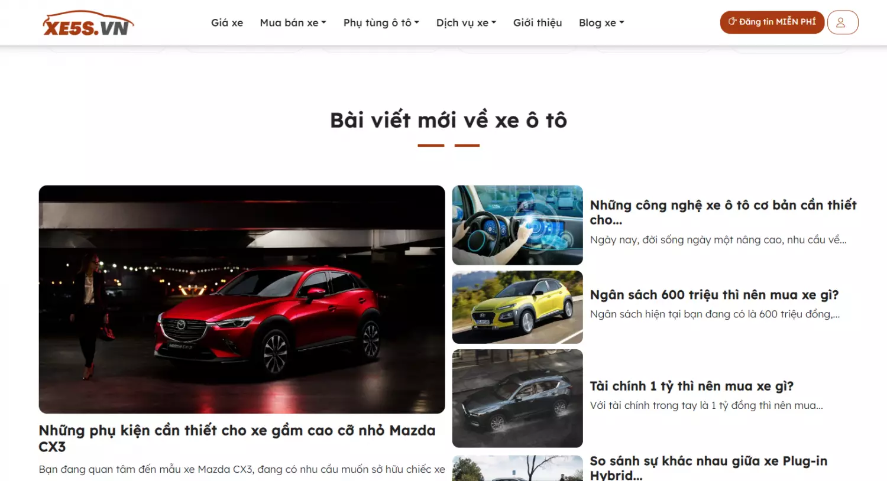Open article about Mazda CX3 accessories title
The width and height of the screenshot is (887, 481).
(237, 438)
